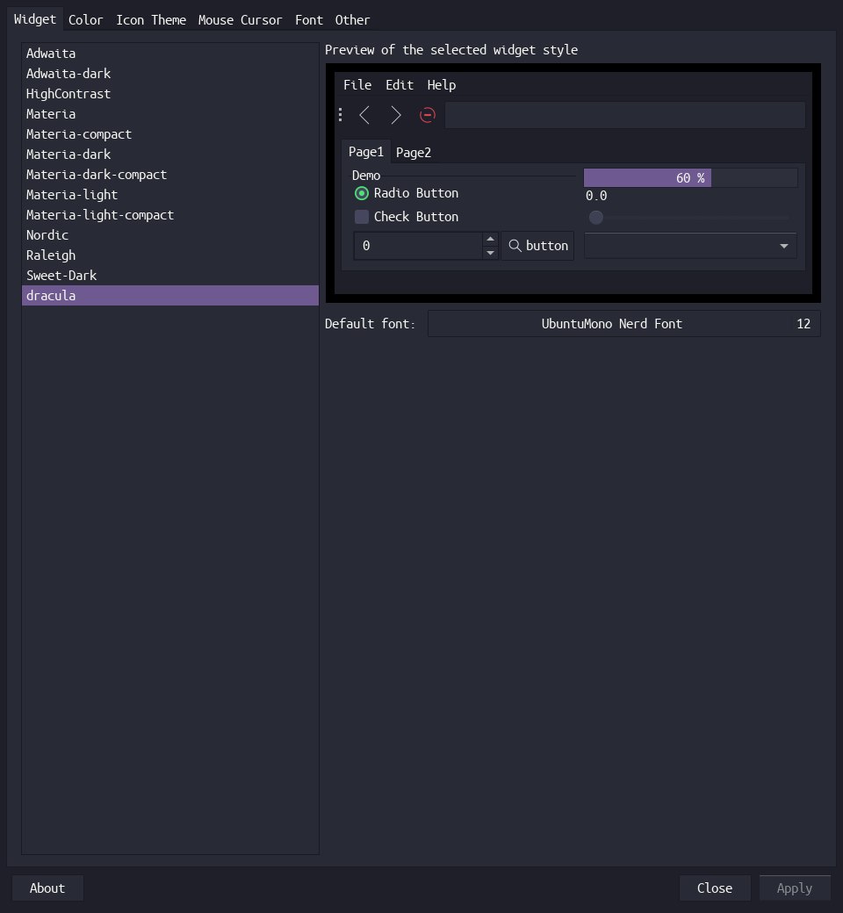Click the red stop icon in preview toolbar
The image size is (843, 913).
428,115
